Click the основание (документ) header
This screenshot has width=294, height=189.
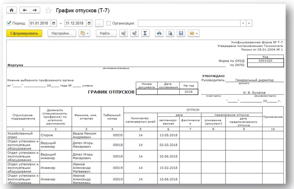pos(213,122)
